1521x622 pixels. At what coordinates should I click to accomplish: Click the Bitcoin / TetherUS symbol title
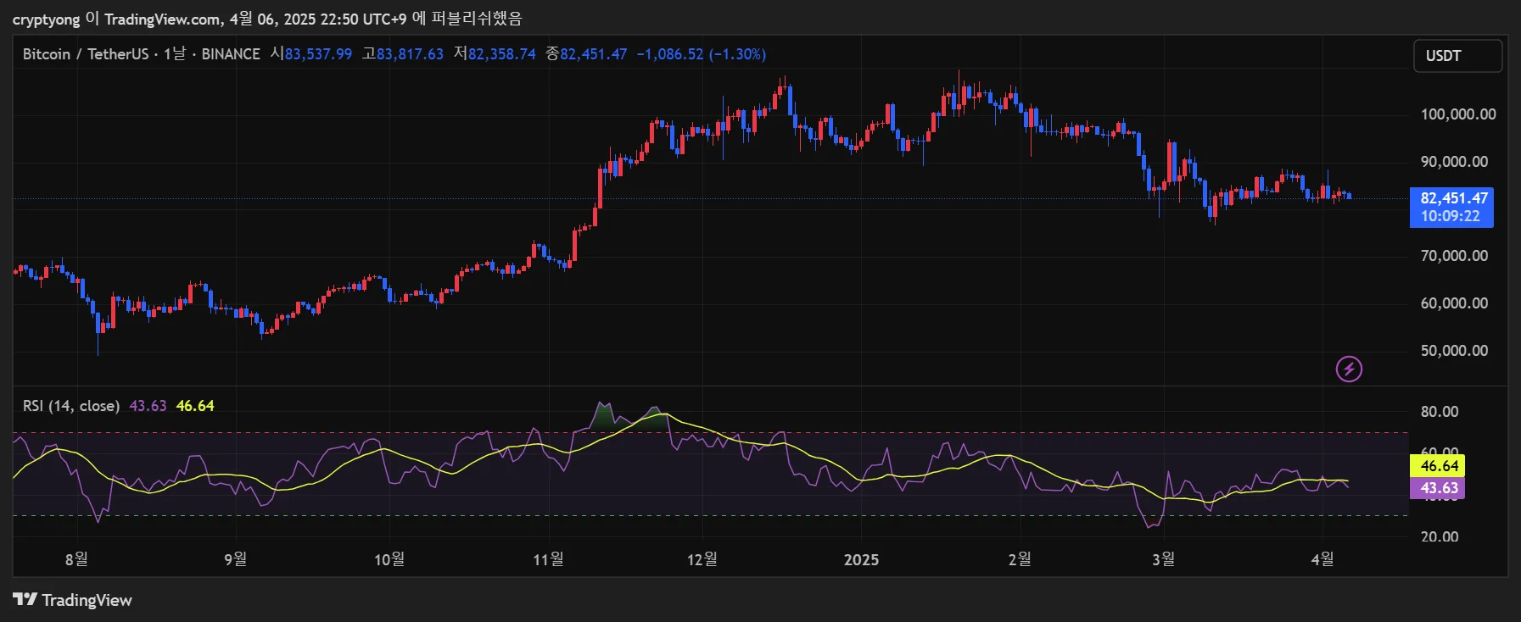[85, 54]
